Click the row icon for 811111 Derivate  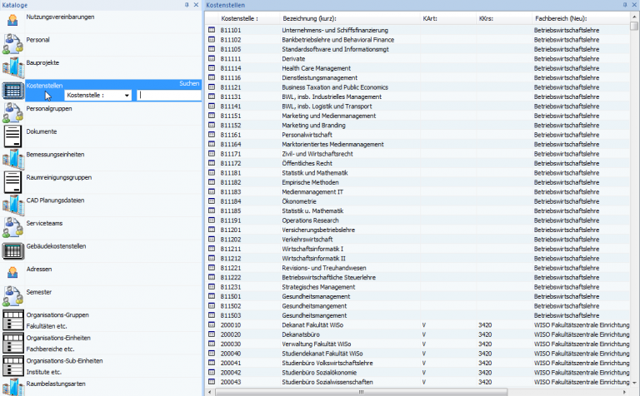tap(212, 58)
